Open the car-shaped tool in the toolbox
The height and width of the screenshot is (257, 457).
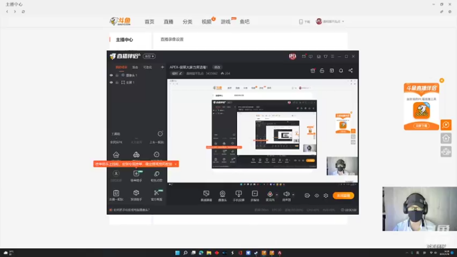[136, 154]
